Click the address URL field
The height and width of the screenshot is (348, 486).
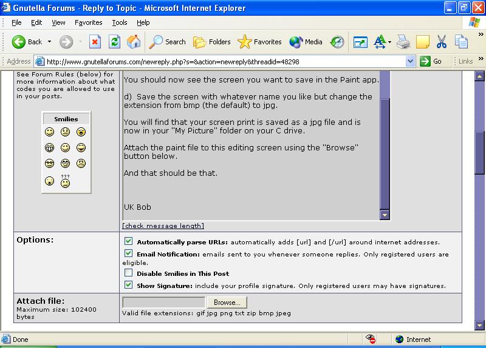[x=225, y=62]
